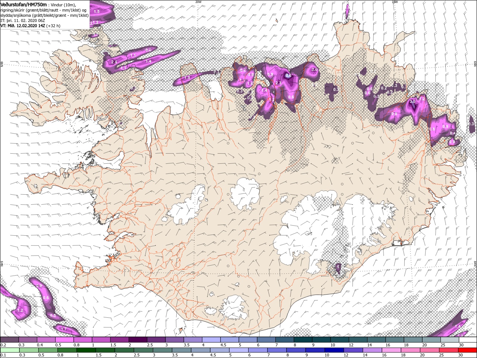Pick the dark teal 8 swatch in upper legend
Viewport: 477px width, 358px height.
point(303,340)
